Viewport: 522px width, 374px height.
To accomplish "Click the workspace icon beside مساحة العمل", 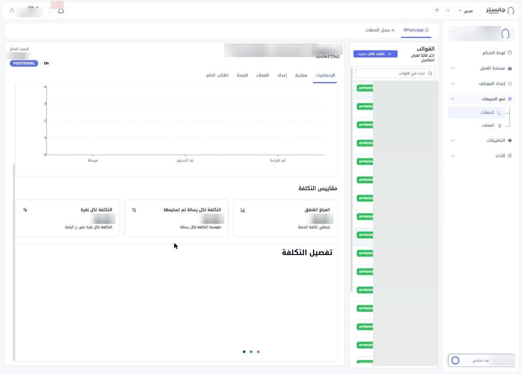I will tap(510, 68).
